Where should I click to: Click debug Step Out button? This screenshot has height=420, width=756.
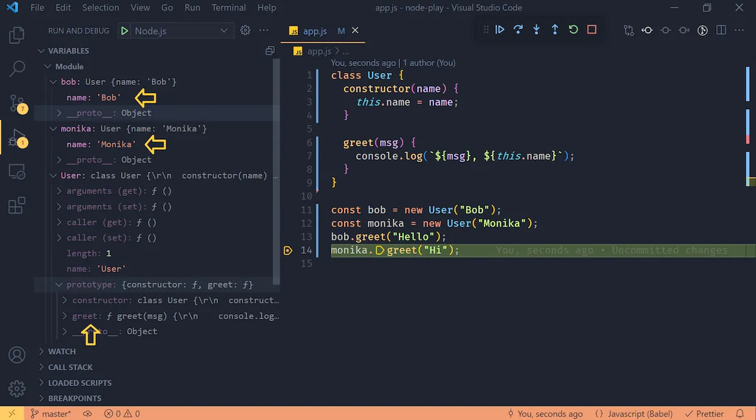554,30
